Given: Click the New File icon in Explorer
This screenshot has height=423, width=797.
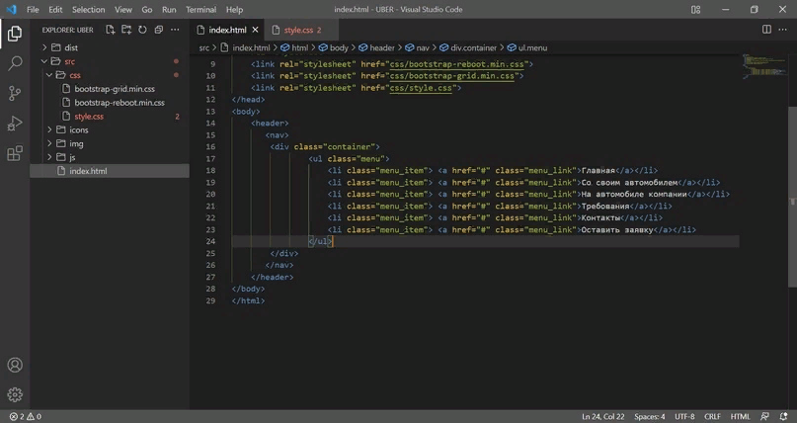Looking at the screenshot, I should [x=110, y=30].
